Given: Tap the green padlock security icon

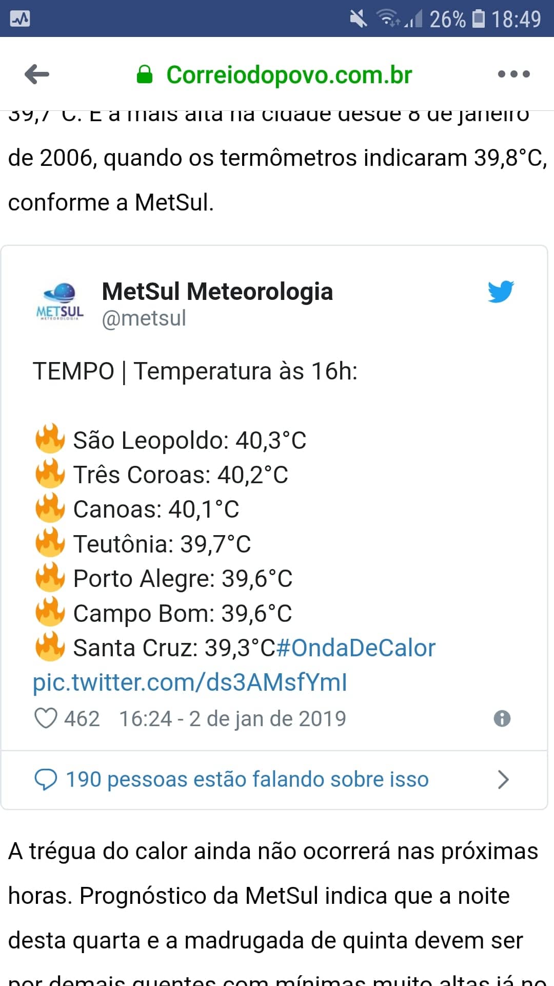Looking at the screenshot, I should click(145, 74).
